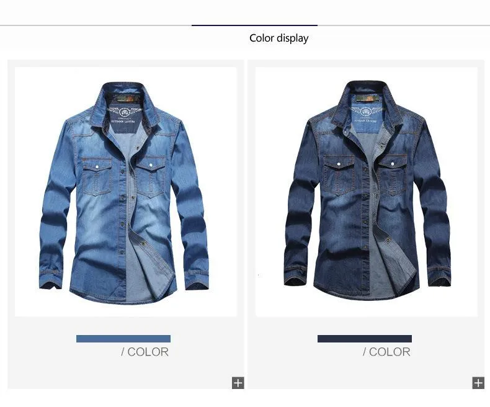
Task: Click green neck tag on dark shirt
Action: [367, 99]
